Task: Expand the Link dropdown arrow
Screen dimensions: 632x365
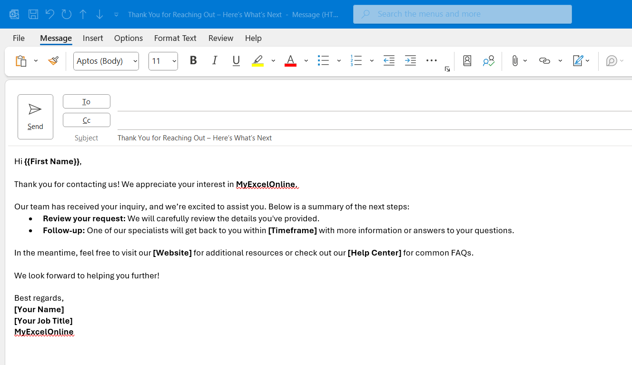Action: pos(560,61)
